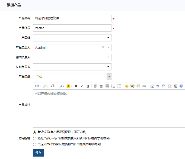Choose the private product radio option
This screenshot has width=185, height=159.
34,138
